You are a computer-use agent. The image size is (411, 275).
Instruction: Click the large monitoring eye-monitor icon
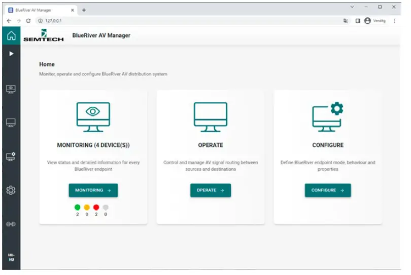point(93,117)
